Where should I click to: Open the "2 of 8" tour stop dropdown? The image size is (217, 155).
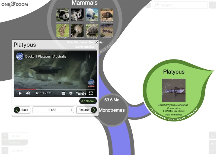[53, 110]
